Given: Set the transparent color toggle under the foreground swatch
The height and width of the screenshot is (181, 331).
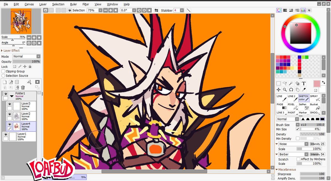Looking at the screenshot, I should [x=316, y=90].
